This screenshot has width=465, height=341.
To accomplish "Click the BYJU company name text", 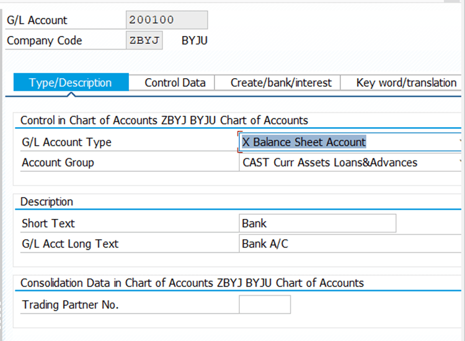I will click(194, 41).
